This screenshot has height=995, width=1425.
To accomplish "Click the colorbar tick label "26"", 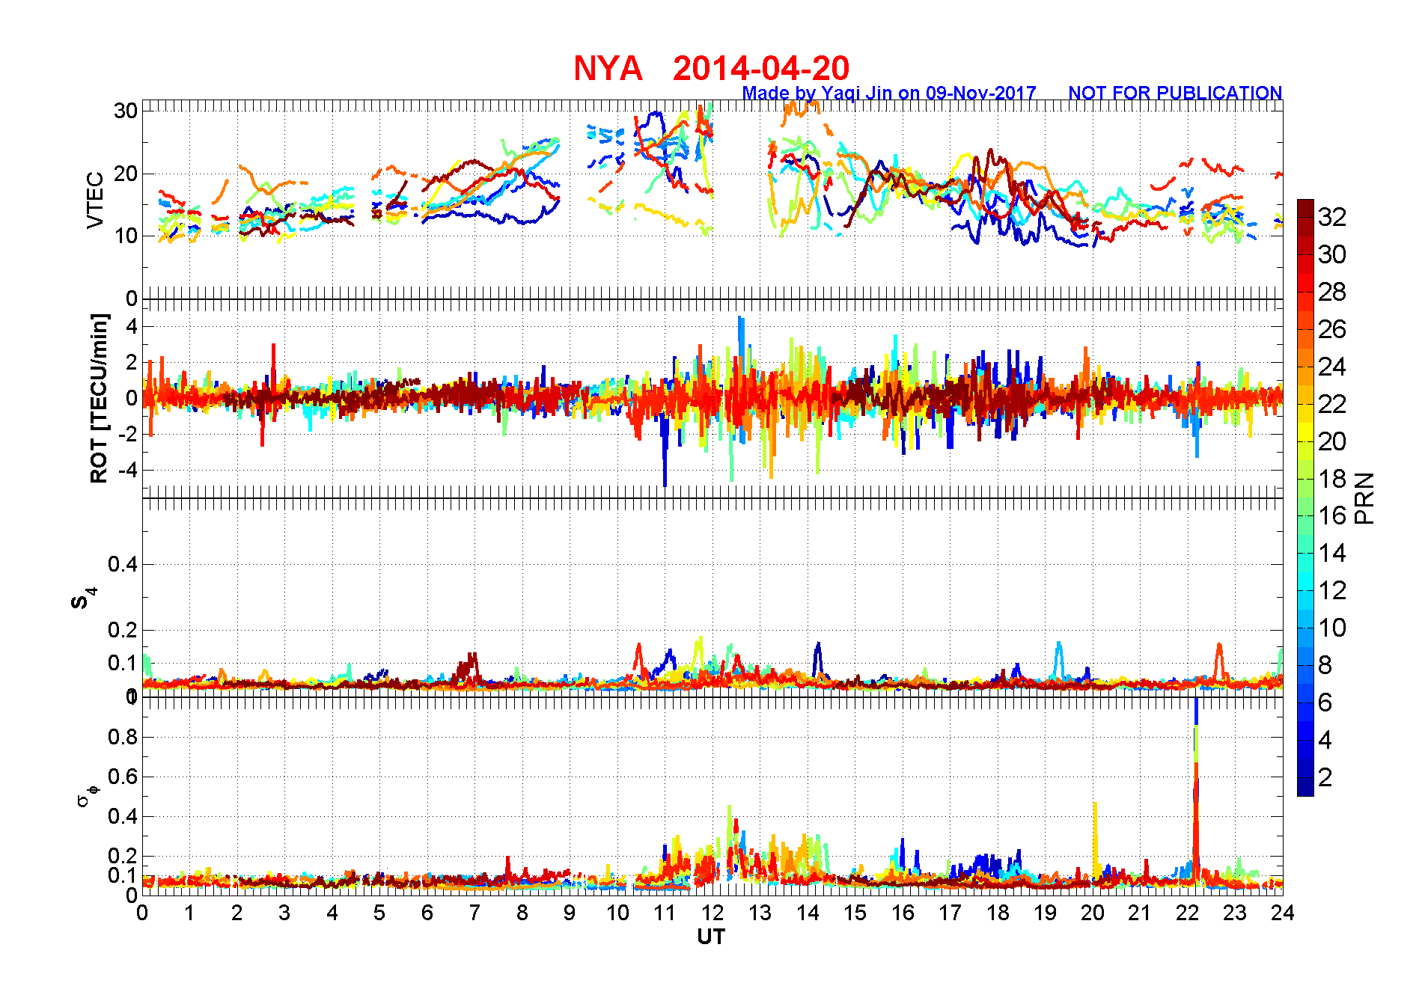I will tap(1332, 329).
